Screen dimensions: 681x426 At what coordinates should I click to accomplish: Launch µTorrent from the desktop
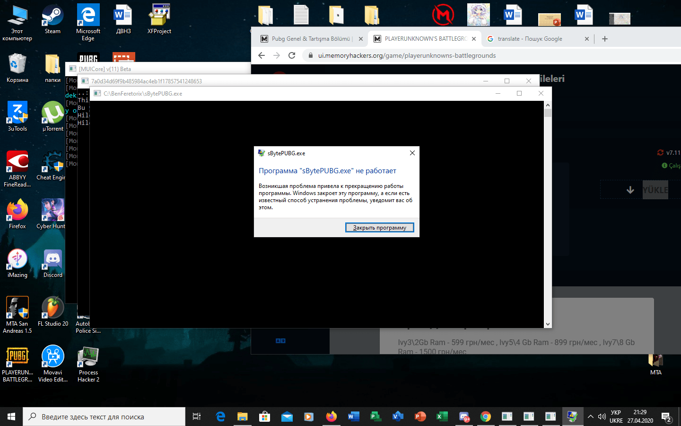coord(52,116)
